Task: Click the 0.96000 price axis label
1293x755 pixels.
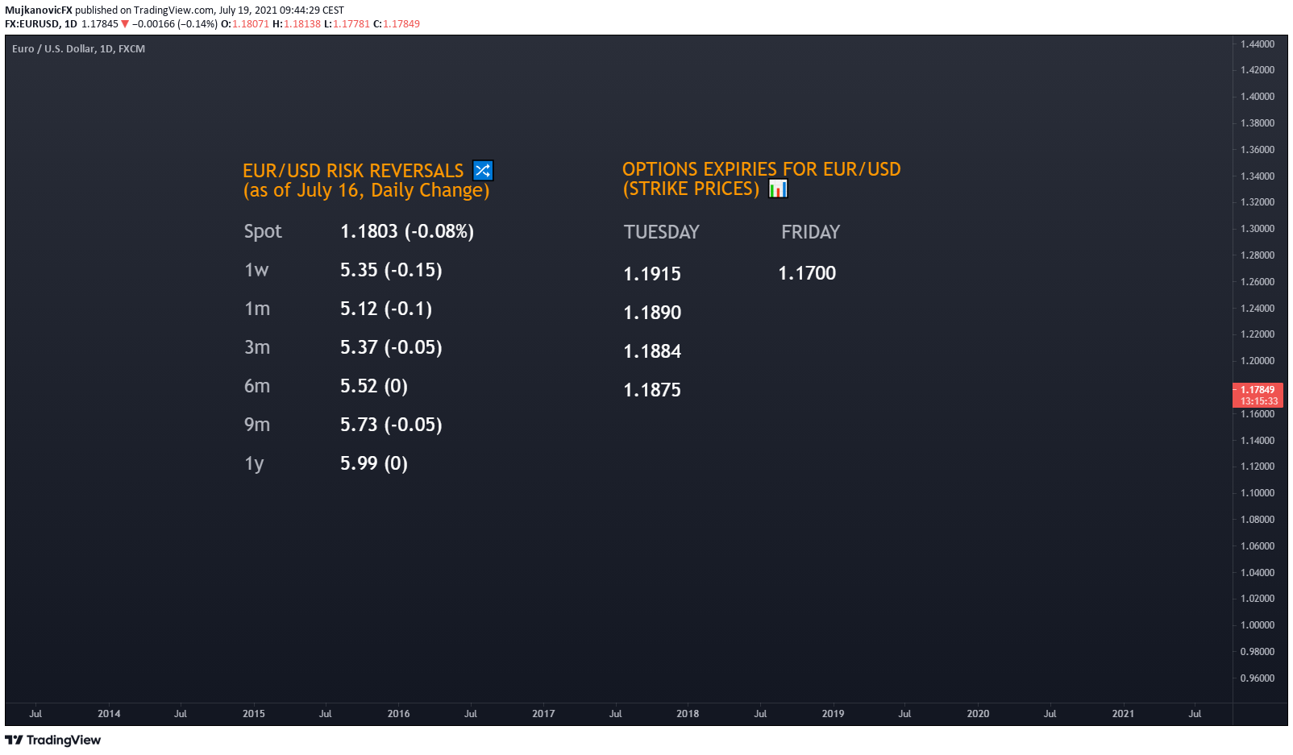Action: coord(1258,678)
